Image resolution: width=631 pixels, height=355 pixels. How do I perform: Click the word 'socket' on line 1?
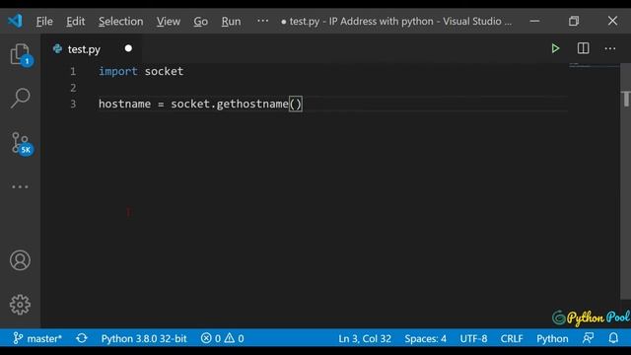tap(164, 71)
